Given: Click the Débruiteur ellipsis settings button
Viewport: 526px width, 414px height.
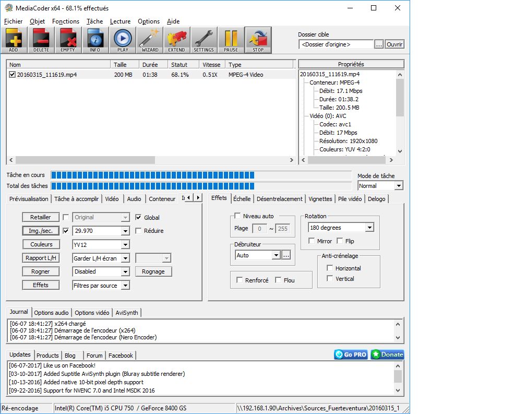Looking at the screenshot, I should pyautogui.click(x=286, y=255).
